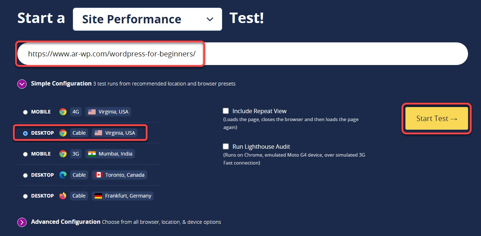The height and width of the screenshot is (236, 481).
Task: Expand the Advanced Configuration section
Action: 22,222
